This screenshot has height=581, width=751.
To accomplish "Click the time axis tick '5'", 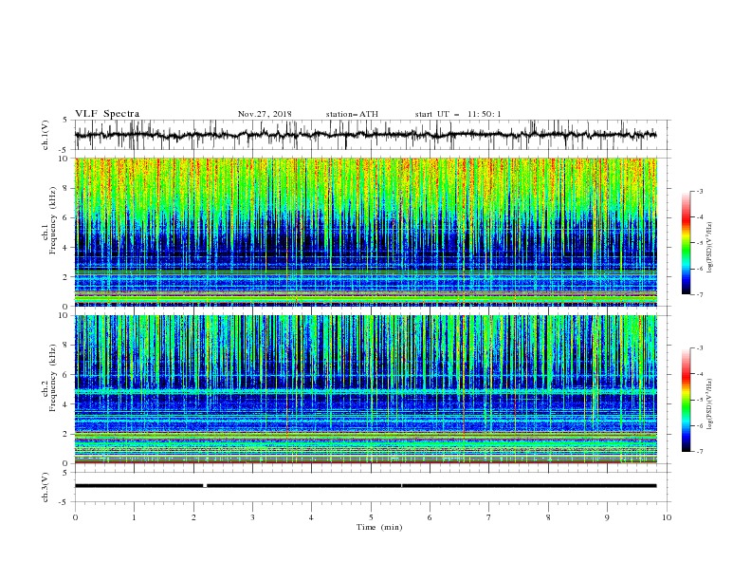I will [x=371, y=517].
